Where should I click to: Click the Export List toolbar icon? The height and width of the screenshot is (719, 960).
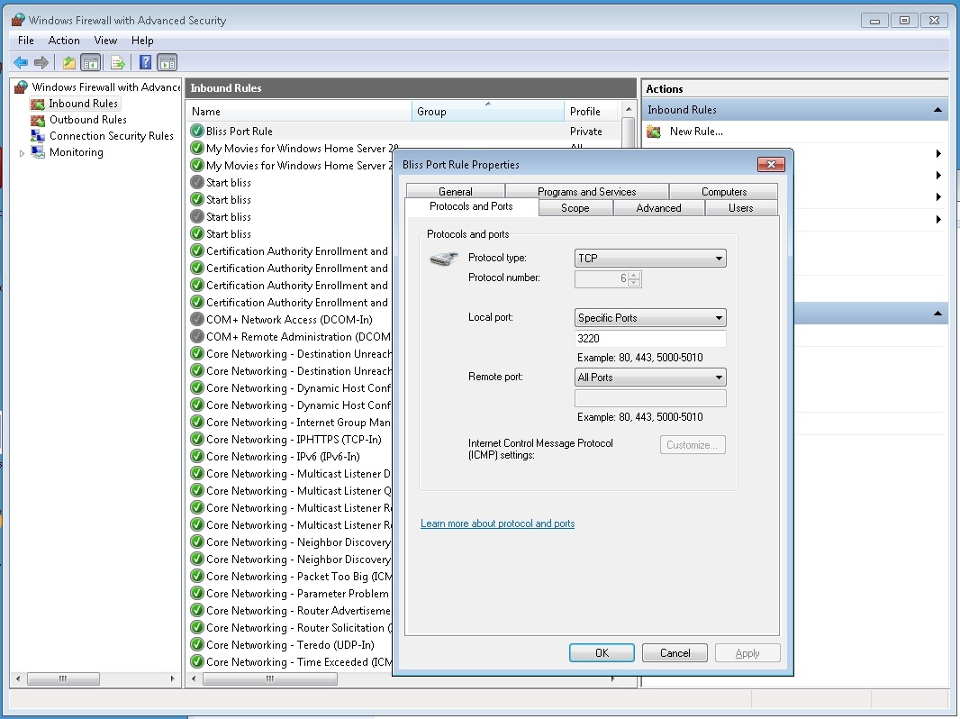pyautogui.click(x=117, y=62)
